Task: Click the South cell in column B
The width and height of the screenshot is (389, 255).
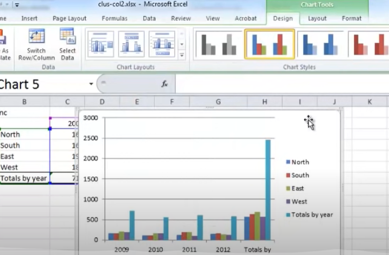Action: point(25,145)
